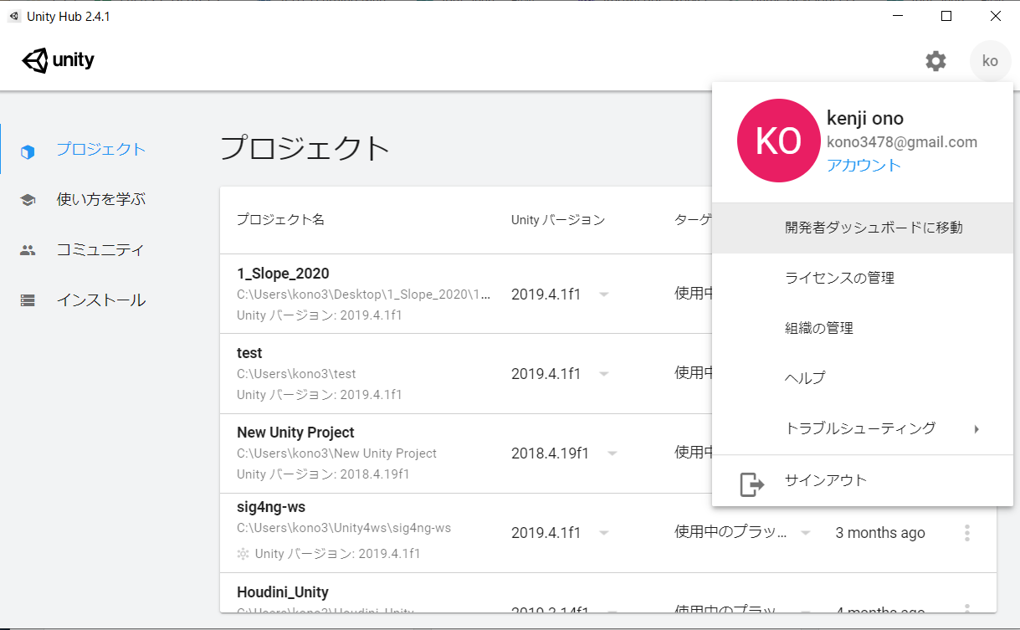Click サインアウト to sign out
The width and height of the screenshot is (1020, 630).
(863, 480)
